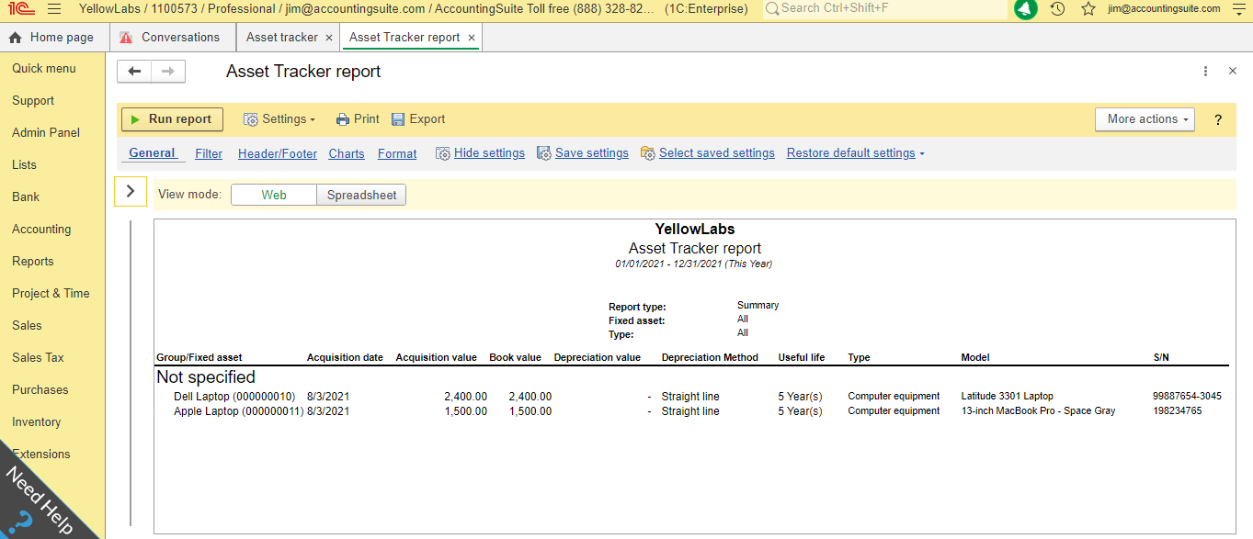Screen dimensions: 1253x539
Task: Open the More actions dropdown
Action: pos(1145,119)
